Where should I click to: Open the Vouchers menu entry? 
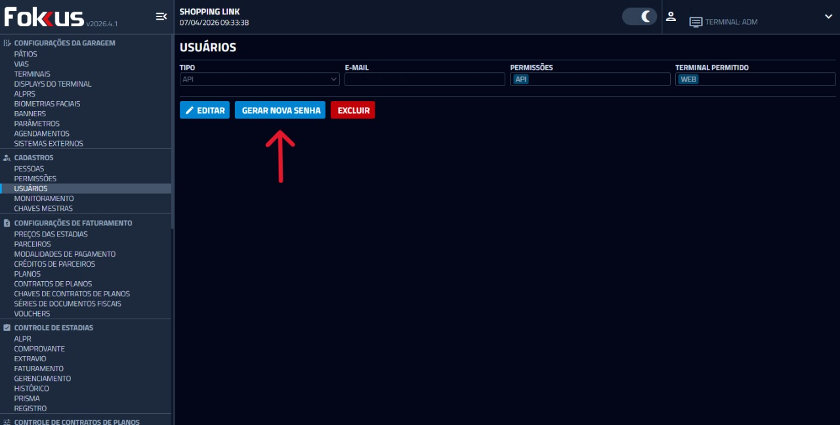pyautogui.click(x=32, y=313)
